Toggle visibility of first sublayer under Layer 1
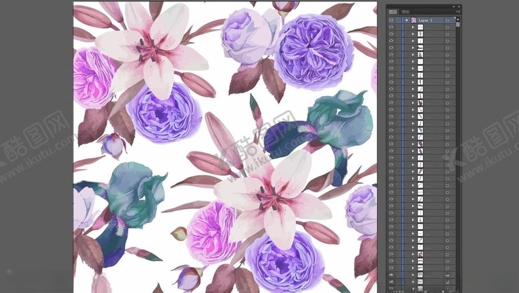Image resolution: width=519 pixels, height=293 pixels. (391, 27)
